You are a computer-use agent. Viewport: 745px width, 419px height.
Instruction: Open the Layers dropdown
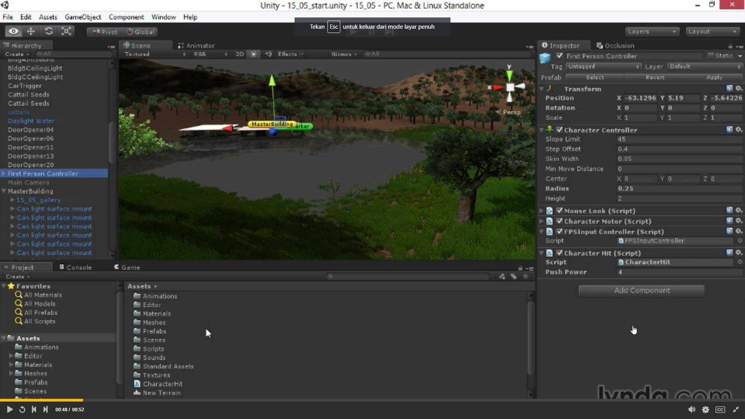point(652,31)
